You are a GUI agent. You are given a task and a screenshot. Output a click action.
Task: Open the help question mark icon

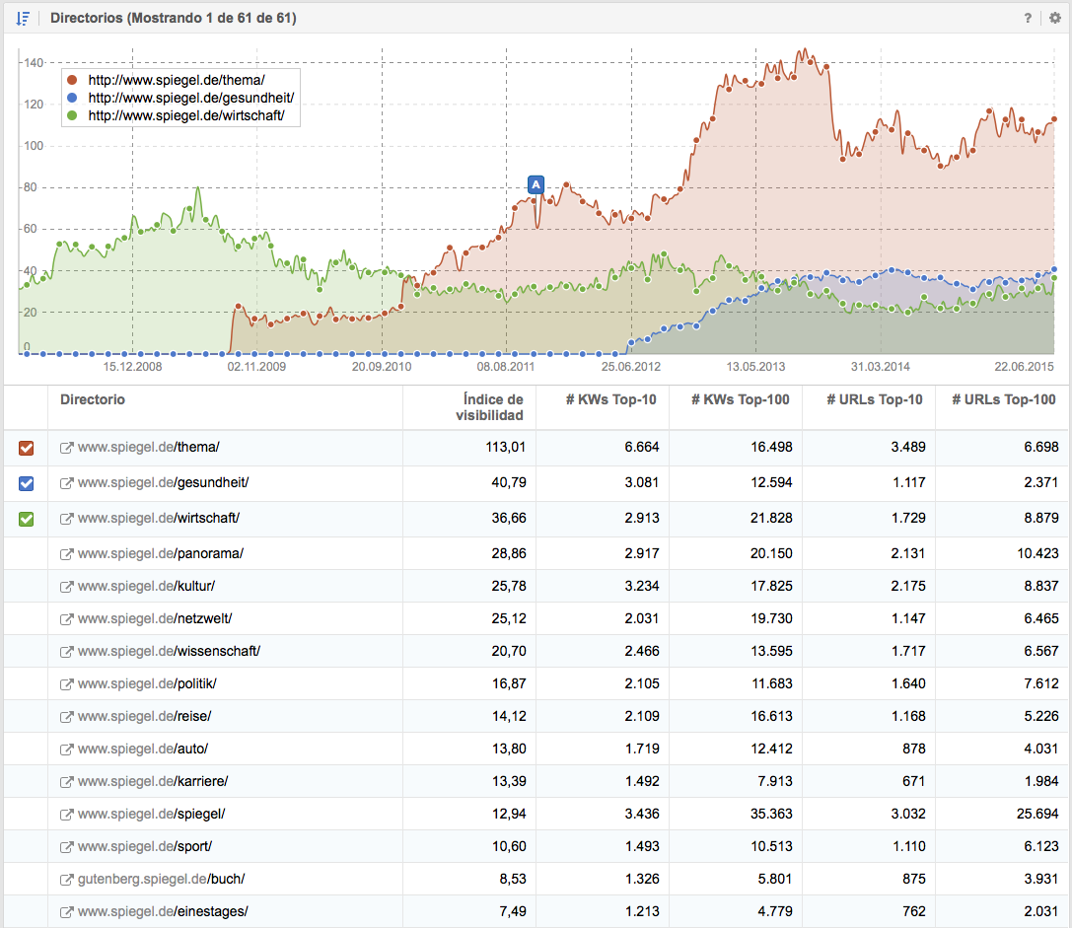point(1028,18)
